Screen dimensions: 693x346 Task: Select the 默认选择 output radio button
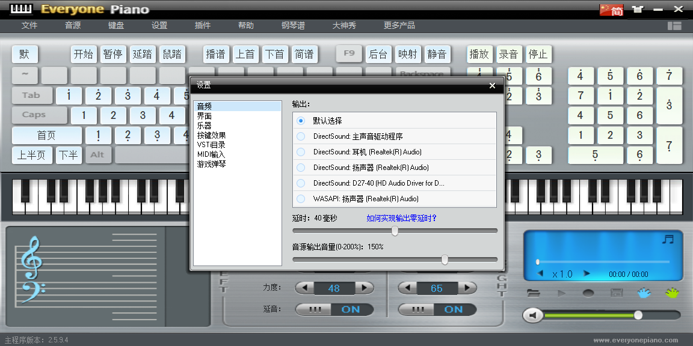tap(301, 121)
